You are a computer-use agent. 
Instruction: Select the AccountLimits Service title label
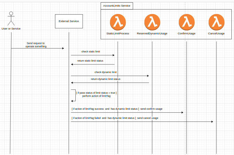[x=116, y=6]
